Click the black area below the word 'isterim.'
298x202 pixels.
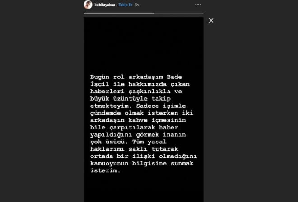click(x=144, y=188)
